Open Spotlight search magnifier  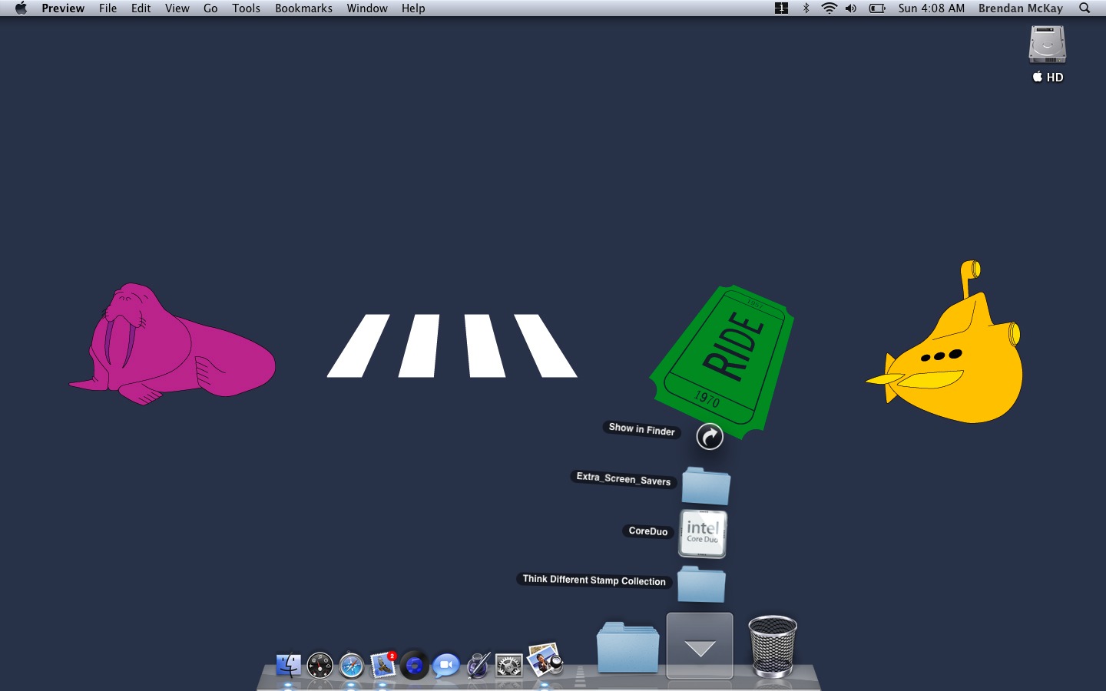click(x=1084, y=8)
